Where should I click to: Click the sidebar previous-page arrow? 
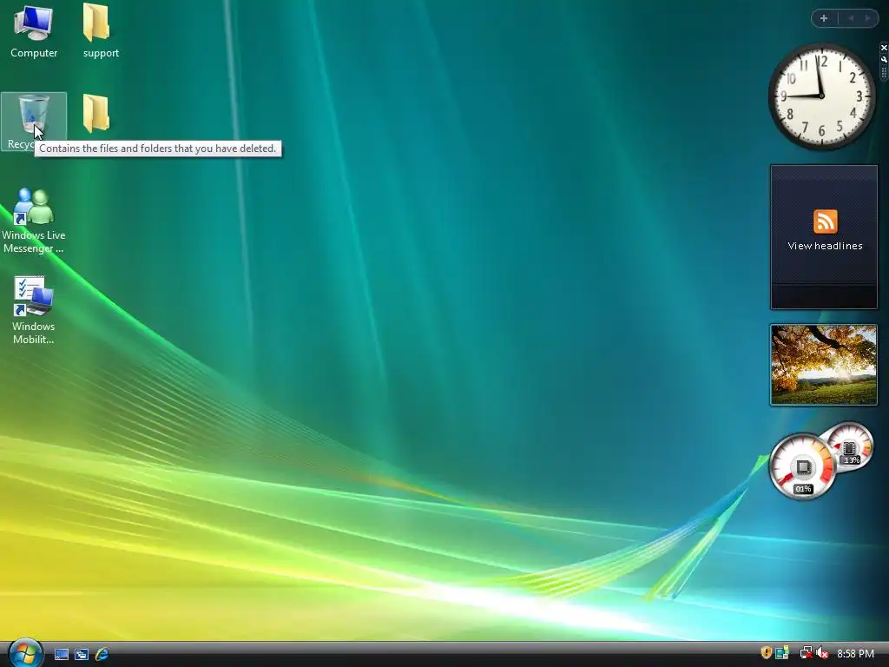click(x=851, y=19)
